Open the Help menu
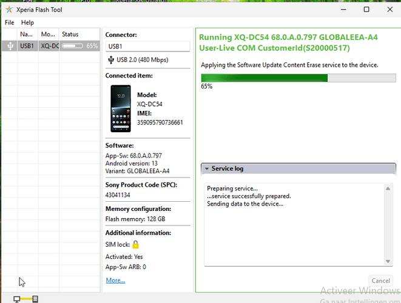The image size is (401, 303). pyautogui.click(x=27, y=22)
